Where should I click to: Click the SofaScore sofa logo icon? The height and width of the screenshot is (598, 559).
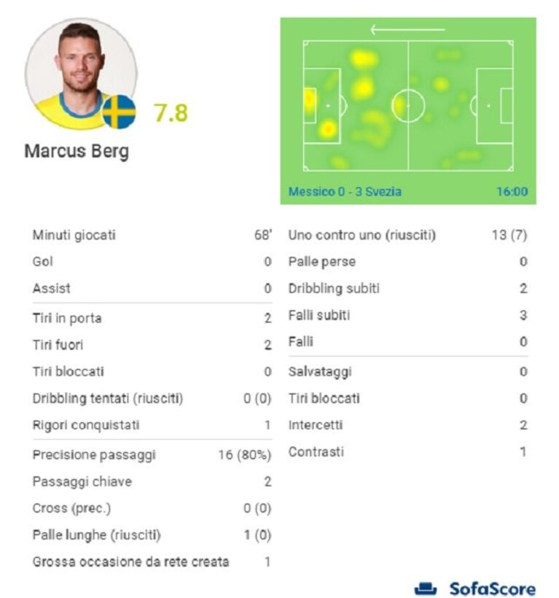[x=425, y=589]
